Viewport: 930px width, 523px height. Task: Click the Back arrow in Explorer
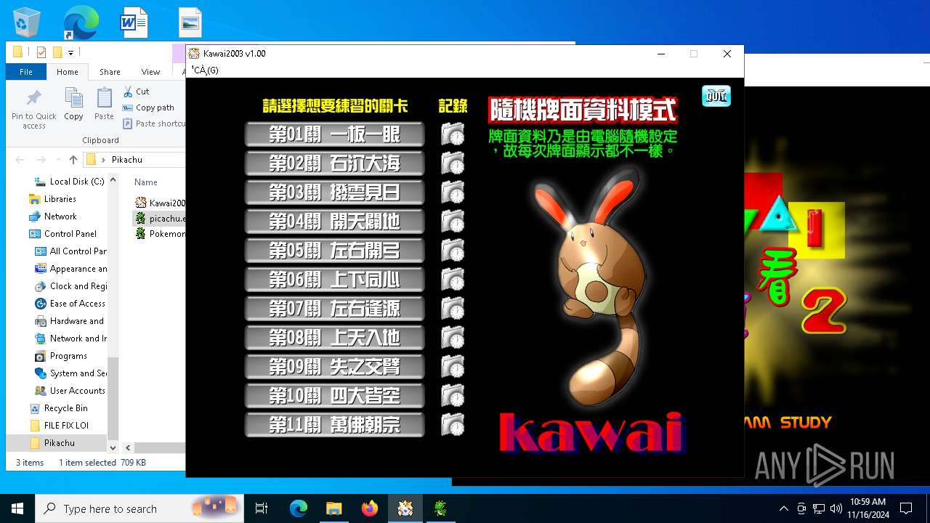20,160
